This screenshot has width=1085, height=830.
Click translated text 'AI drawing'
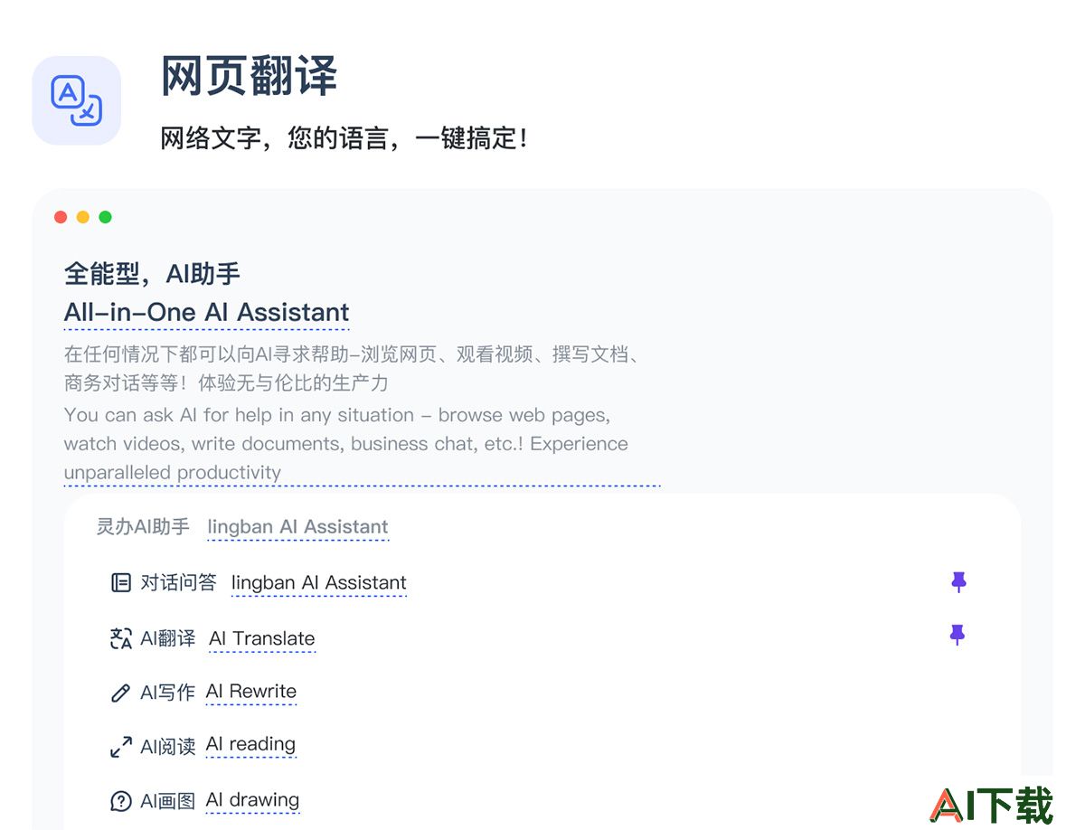(252, 800)
